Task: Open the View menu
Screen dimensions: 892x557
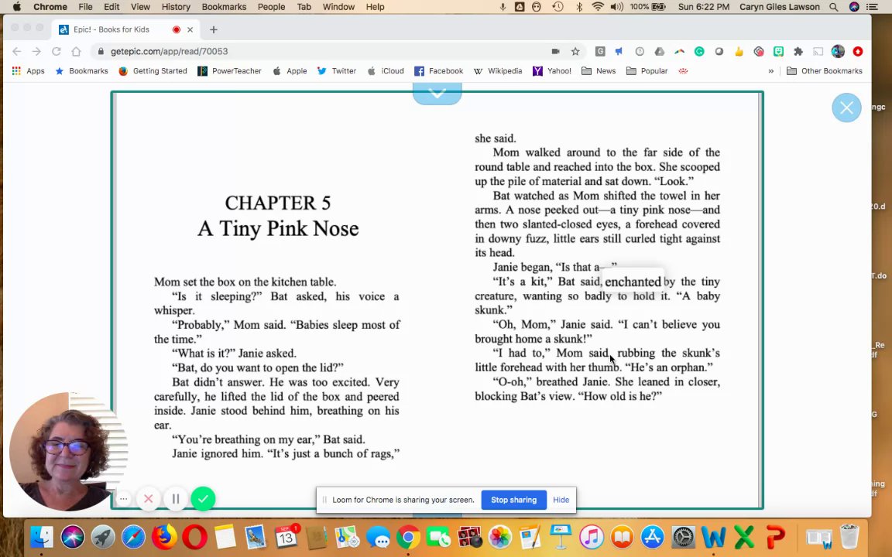Action: tap(140, 7)
